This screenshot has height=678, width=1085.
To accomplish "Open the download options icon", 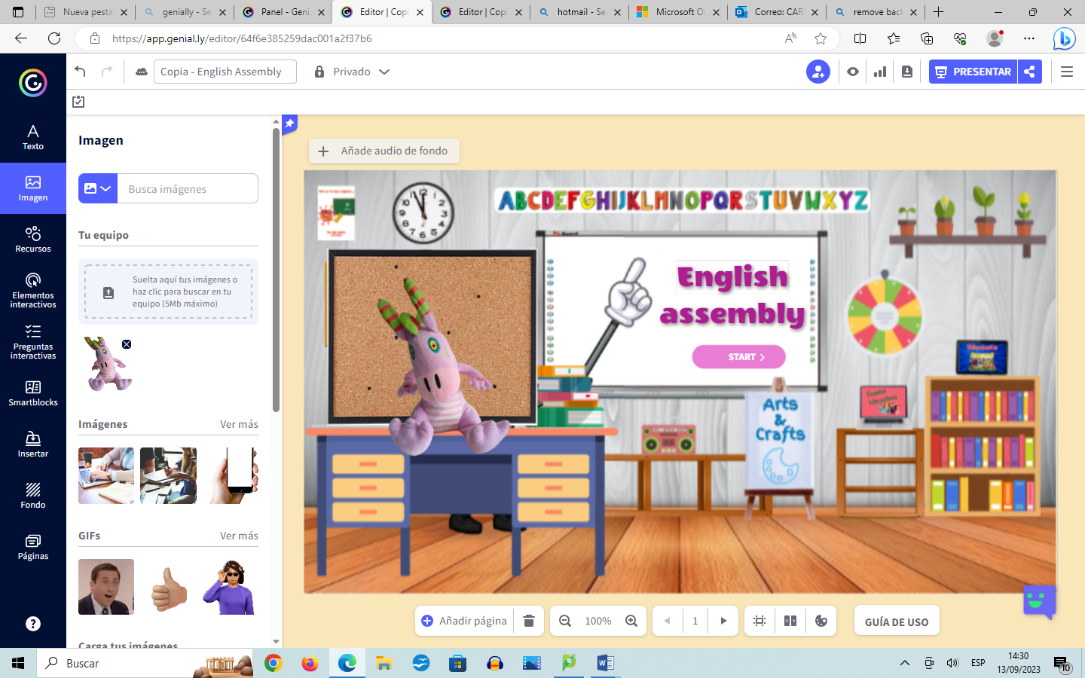I will pos(906,71).
